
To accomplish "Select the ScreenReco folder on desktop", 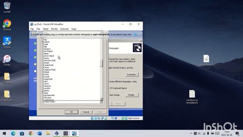I will [x=7, y=96].
